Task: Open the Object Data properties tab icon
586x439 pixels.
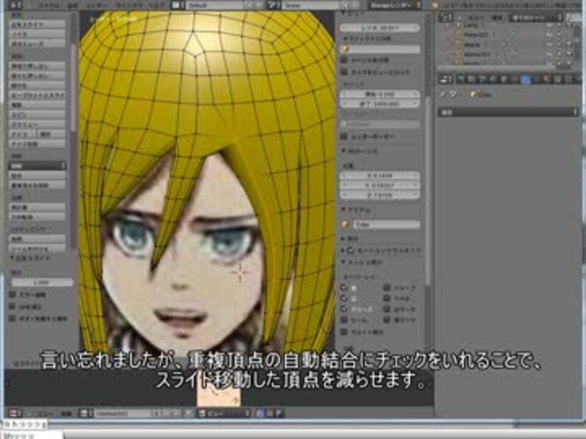Action: tap(537, 79)
